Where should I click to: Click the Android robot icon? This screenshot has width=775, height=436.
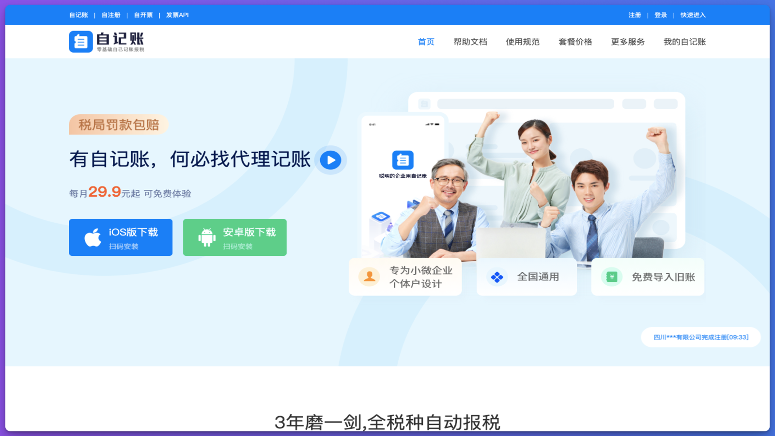click(207, 237)
